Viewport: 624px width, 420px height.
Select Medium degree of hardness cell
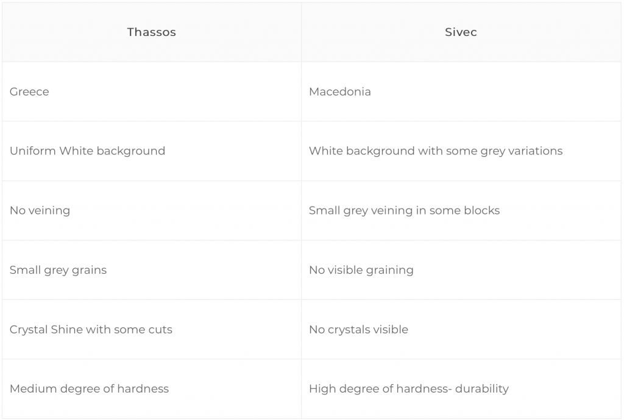(152, 388)
